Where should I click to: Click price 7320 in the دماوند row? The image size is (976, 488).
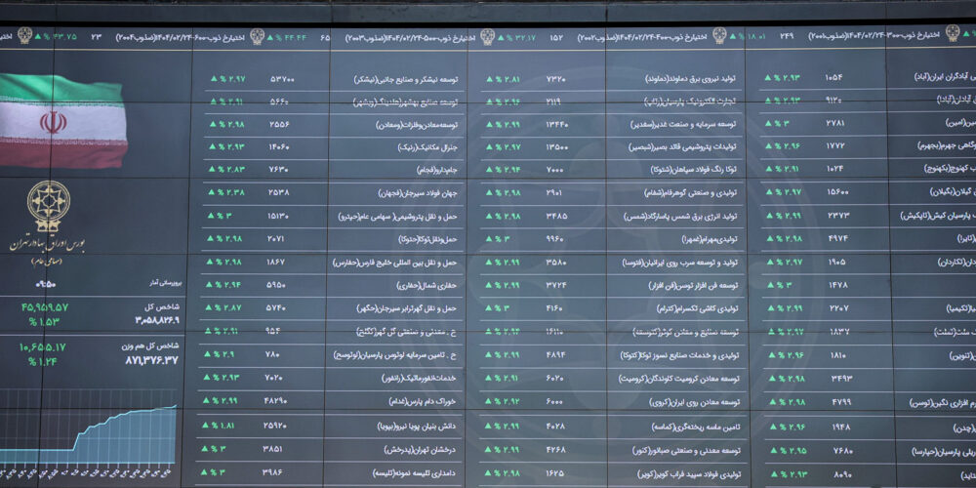click(556, 79)
